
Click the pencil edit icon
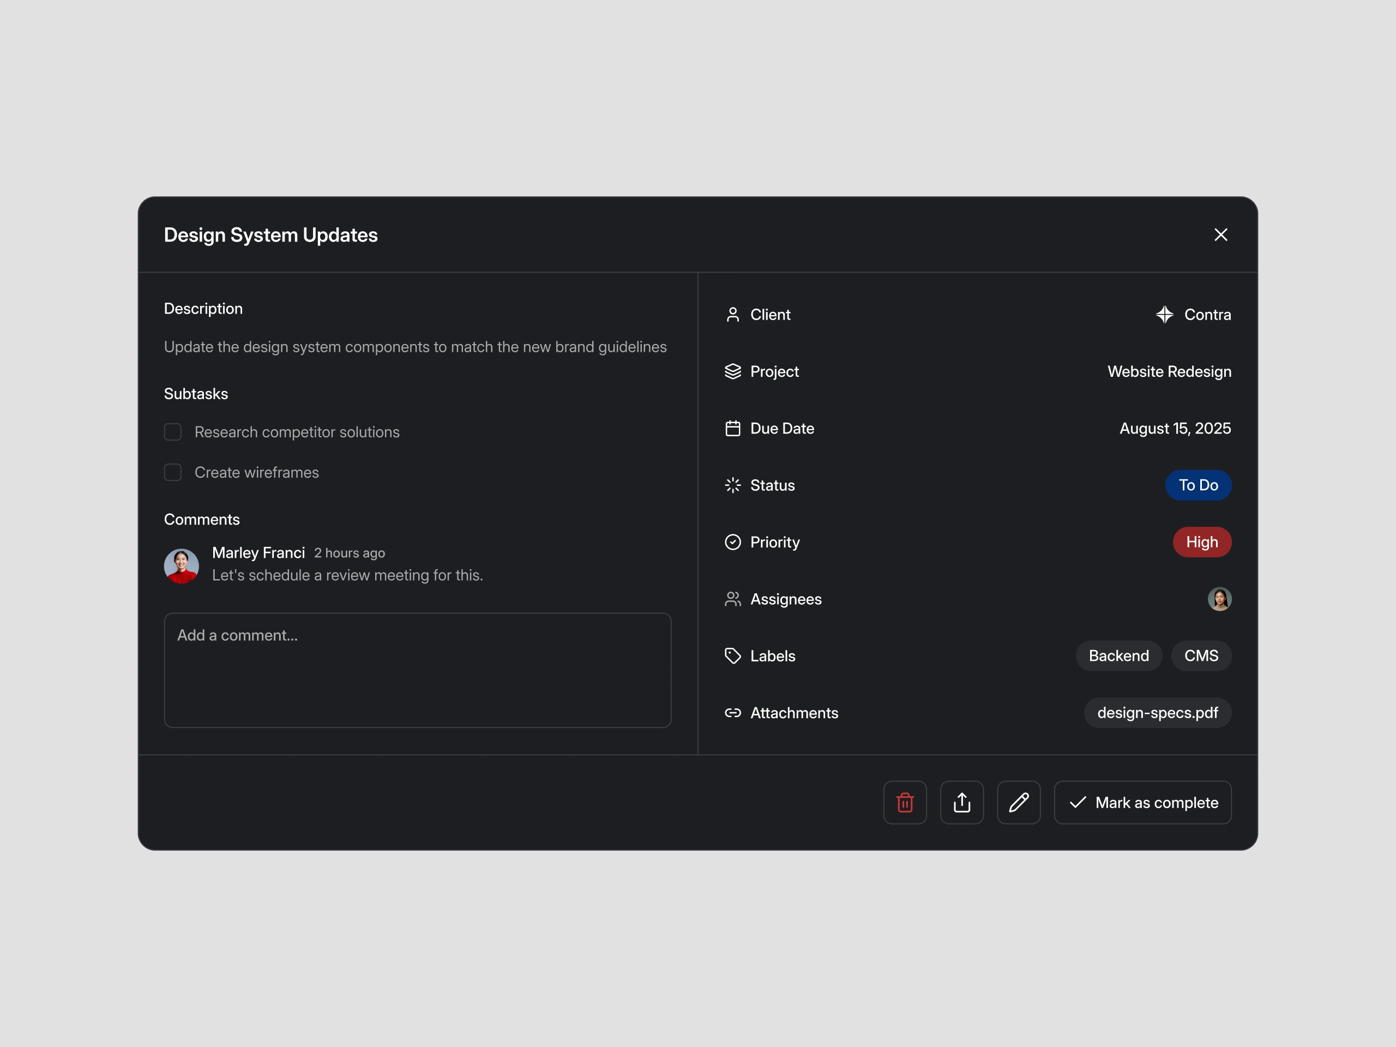1018,802
